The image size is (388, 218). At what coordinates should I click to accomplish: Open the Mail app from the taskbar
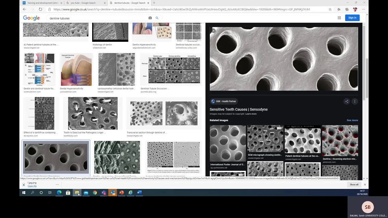click(x=86, y=193)
